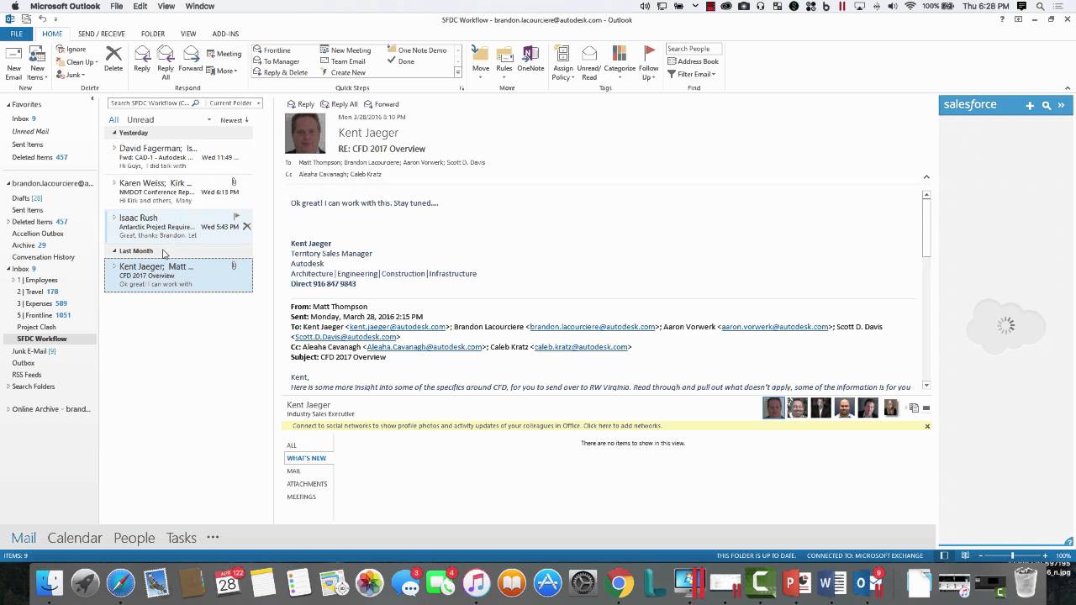1076x605 pixels.
Task: Select the ATTACHMENTS people pane tab
Action: [x=307, y=484]
